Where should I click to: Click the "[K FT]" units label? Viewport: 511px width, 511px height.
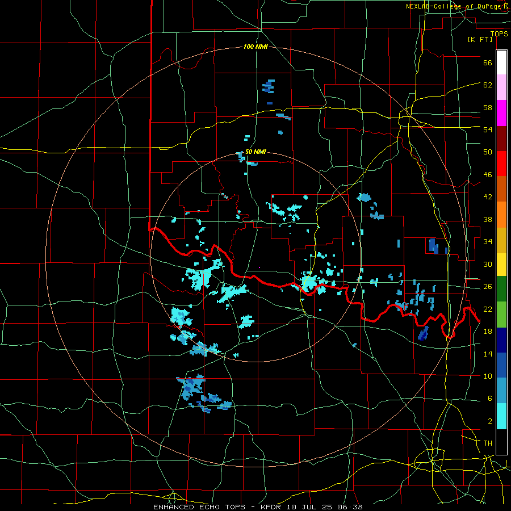click(480, 39)
